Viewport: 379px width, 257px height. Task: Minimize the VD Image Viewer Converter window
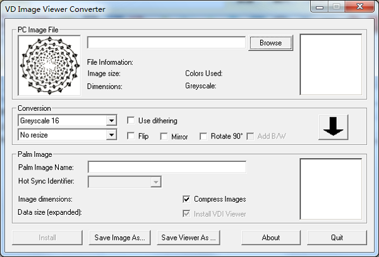click(x=320, y=7)
